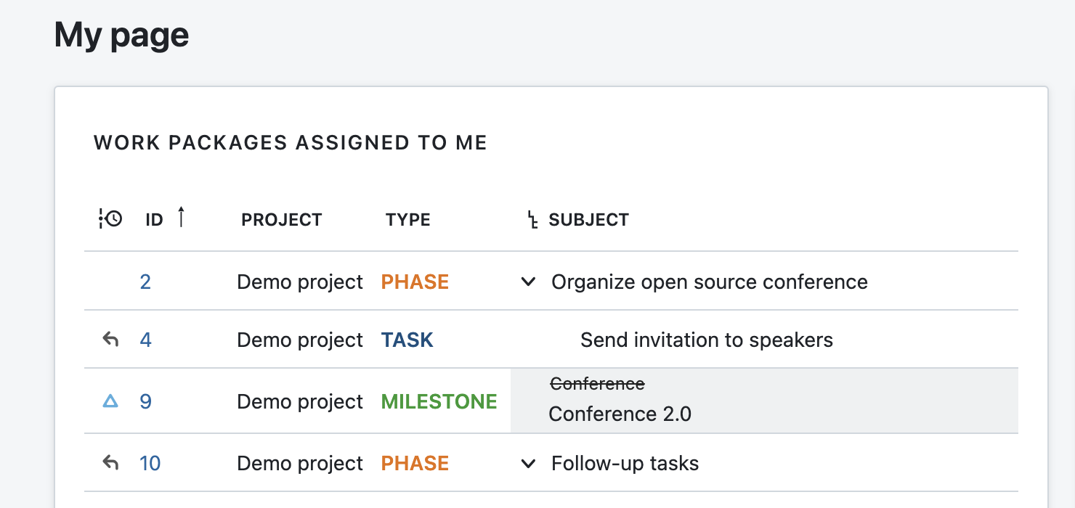
Task: Click the My page heading
Action: [121, 33]
